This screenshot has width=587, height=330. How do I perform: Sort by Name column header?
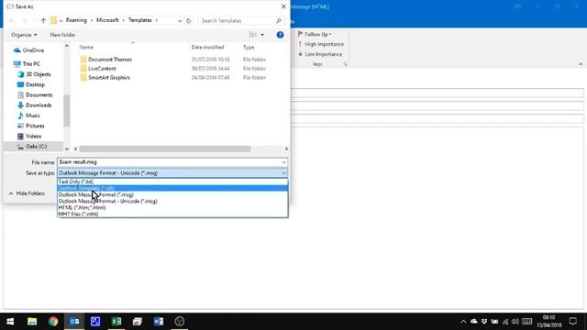pos(86,47)
